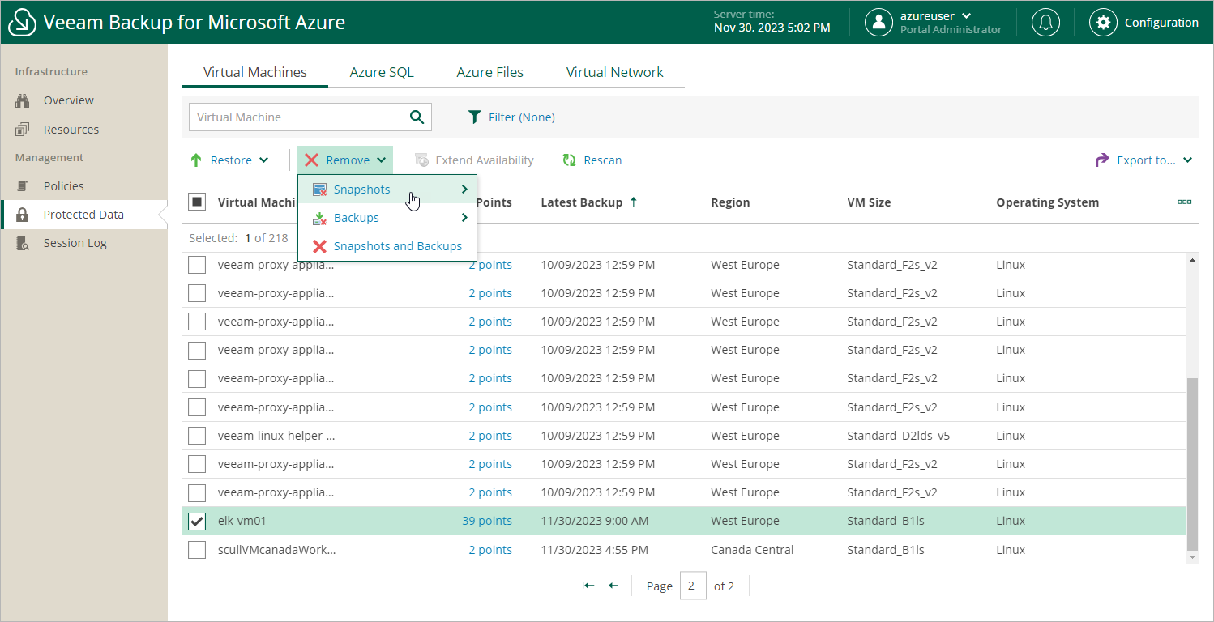
Task: Switch to the Azure Files tab
Action: (x=490, y=72)
